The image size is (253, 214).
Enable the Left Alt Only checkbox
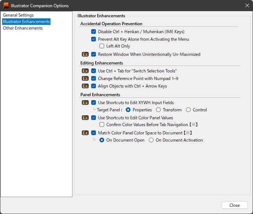tap(102, 46)
